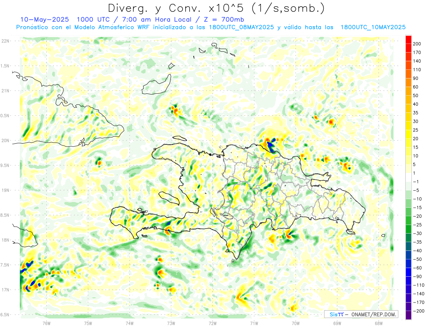
Task: Click the legend swatch between -170 and -200
Action: [x=408, y=307]
